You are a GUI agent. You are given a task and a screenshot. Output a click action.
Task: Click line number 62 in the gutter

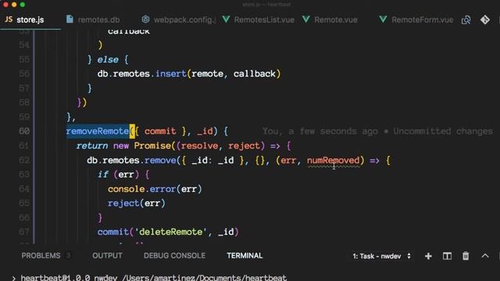24,160
